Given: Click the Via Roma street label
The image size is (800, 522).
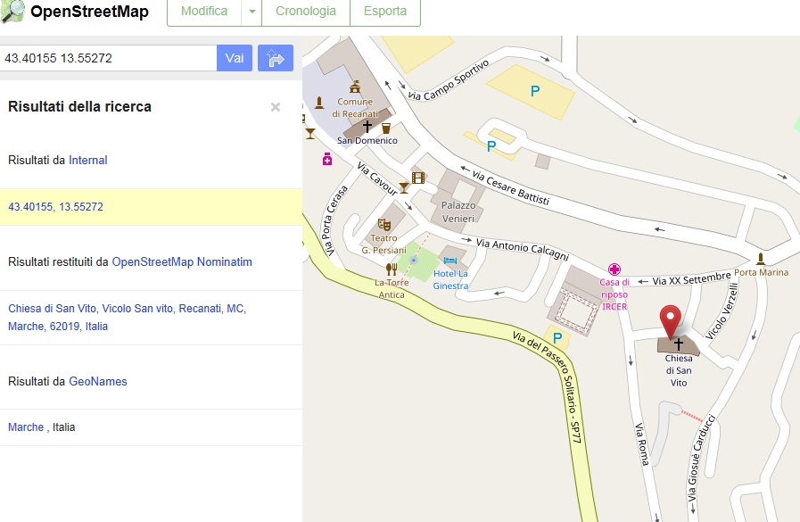Looking at the screenshot, I should (x=642, y=443).
